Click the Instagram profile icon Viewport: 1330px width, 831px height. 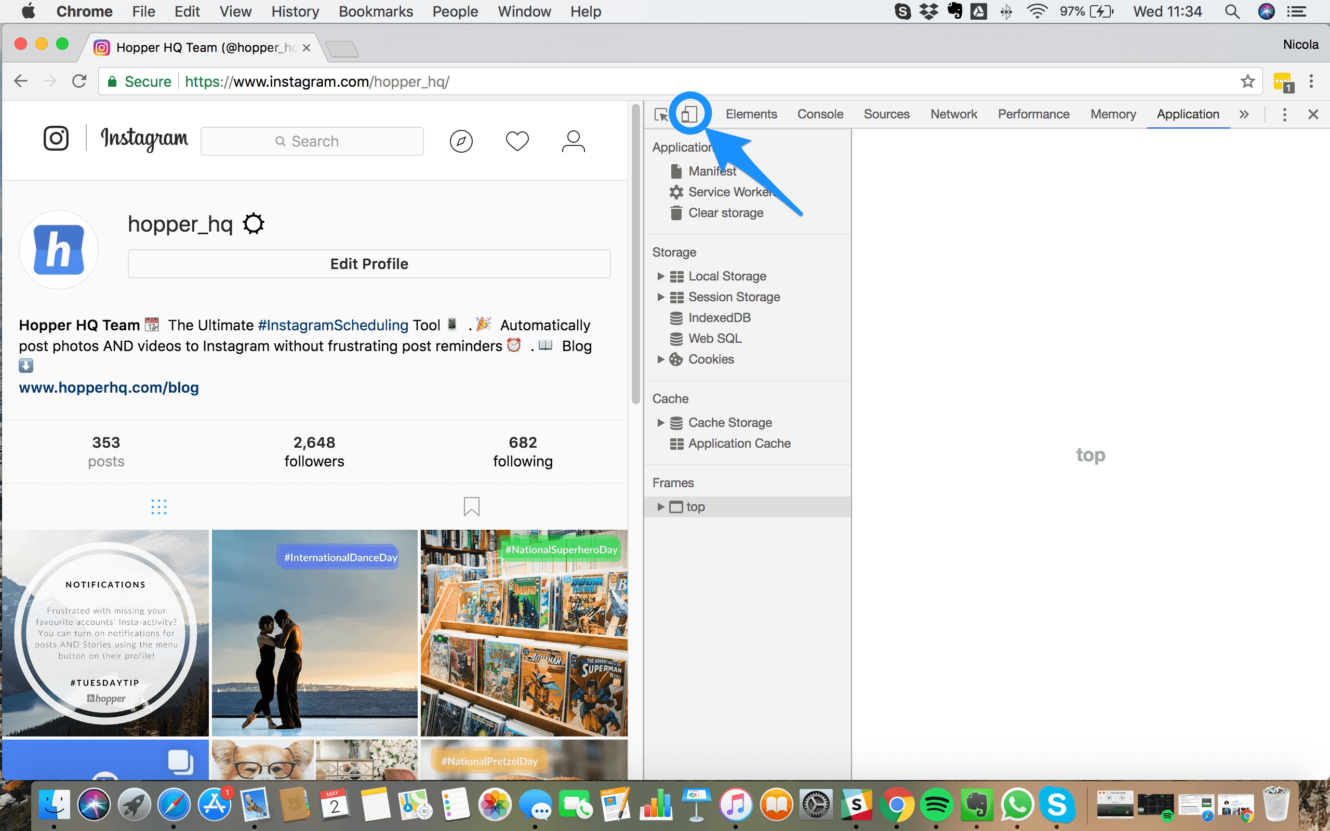tap(574, 141)
